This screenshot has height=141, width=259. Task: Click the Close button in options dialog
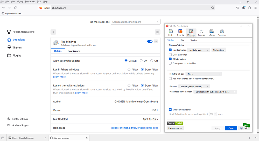(231, 128)
